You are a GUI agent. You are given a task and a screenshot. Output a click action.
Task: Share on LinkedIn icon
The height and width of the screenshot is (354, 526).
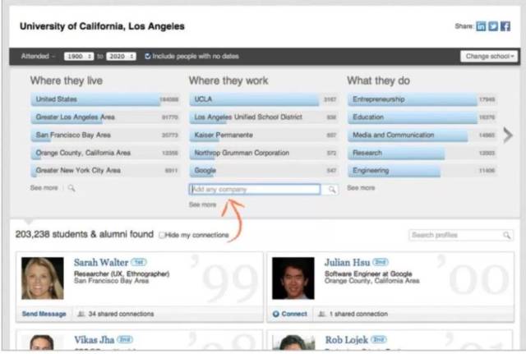(481, 26)
